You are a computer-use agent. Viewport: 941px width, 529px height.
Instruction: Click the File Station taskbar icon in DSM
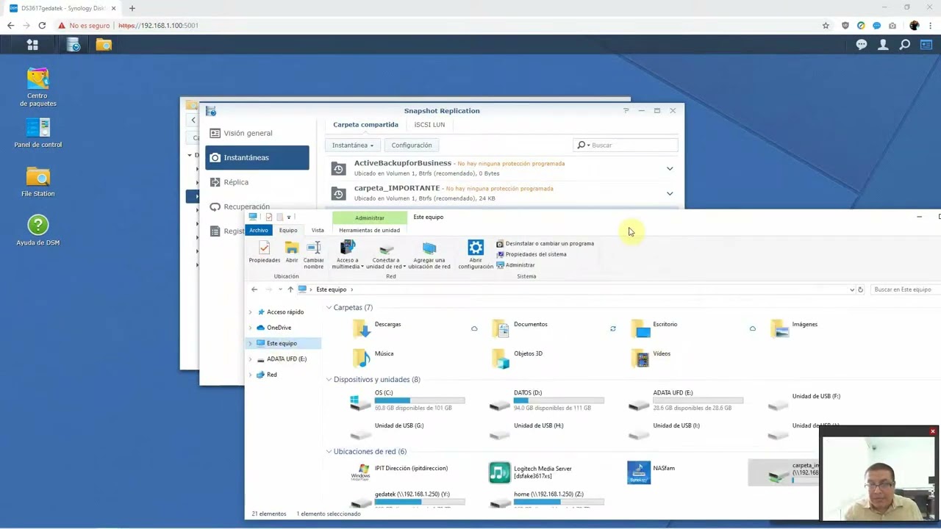tap(104, 45)
